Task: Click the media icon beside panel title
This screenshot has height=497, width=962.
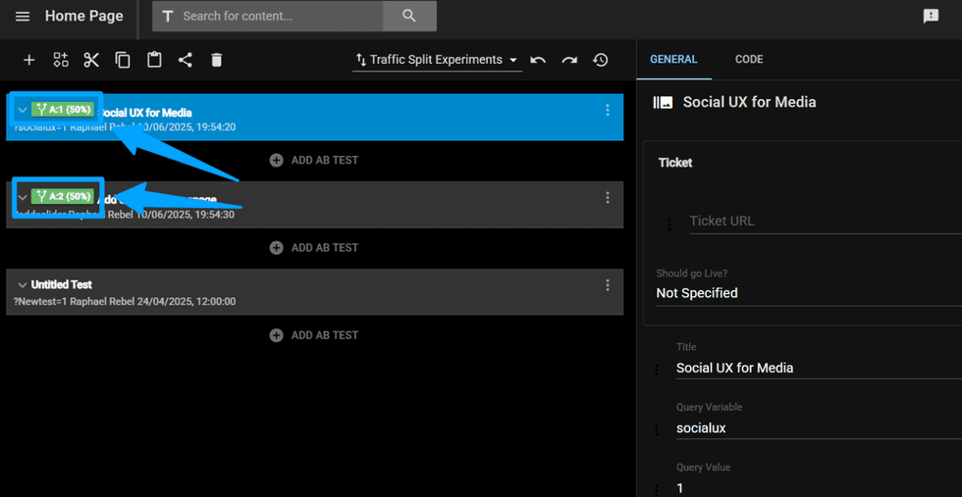Action: pyautogui.click(x=663, y=102)
